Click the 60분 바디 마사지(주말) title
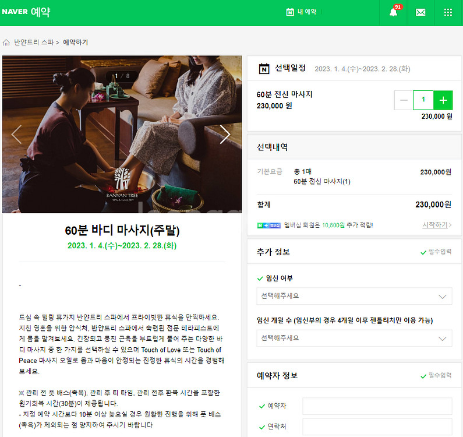The image size is (463, 437). pos(122,230)
